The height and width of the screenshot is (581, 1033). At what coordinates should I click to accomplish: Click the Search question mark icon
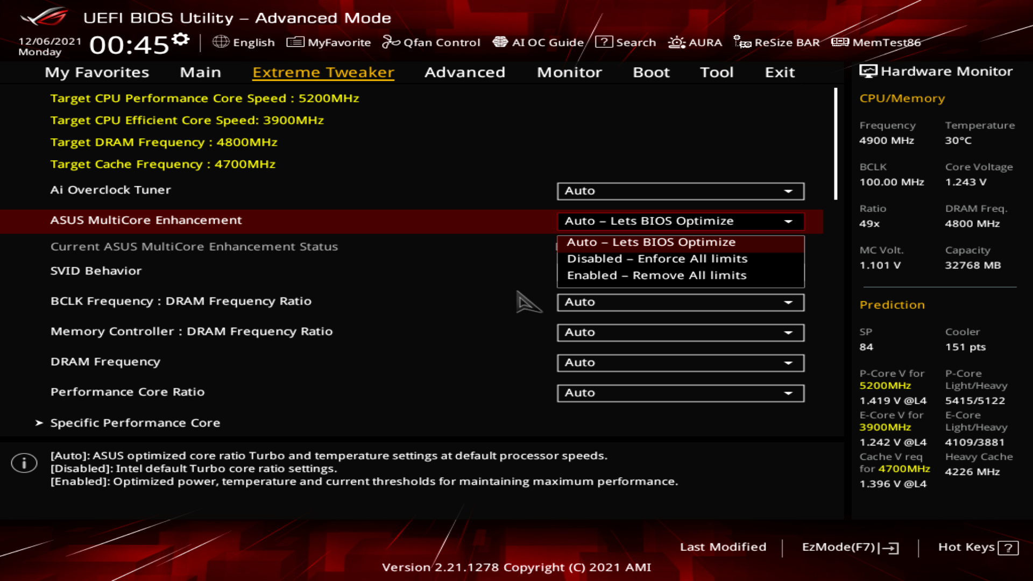[604, 42]
